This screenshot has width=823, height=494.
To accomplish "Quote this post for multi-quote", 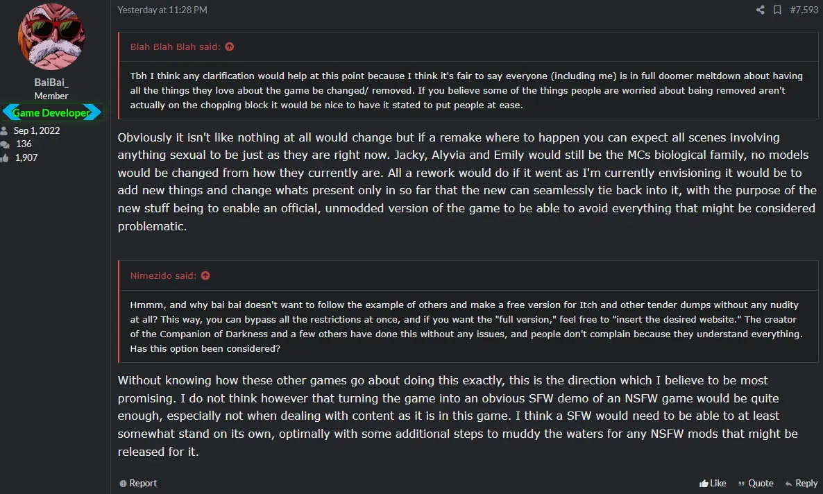I will [756, 483].
